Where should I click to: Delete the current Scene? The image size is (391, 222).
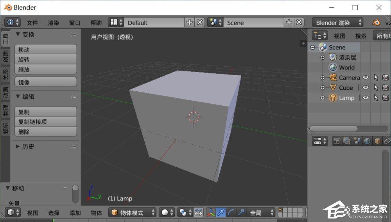[299, 22]
